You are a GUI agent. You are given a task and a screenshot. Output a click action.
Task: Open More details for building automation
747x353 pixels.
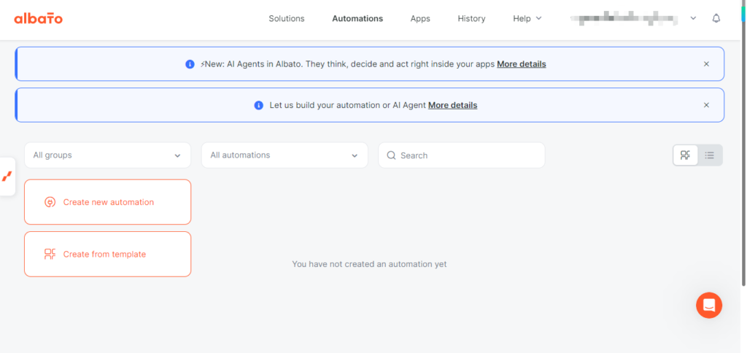(452, 105)
